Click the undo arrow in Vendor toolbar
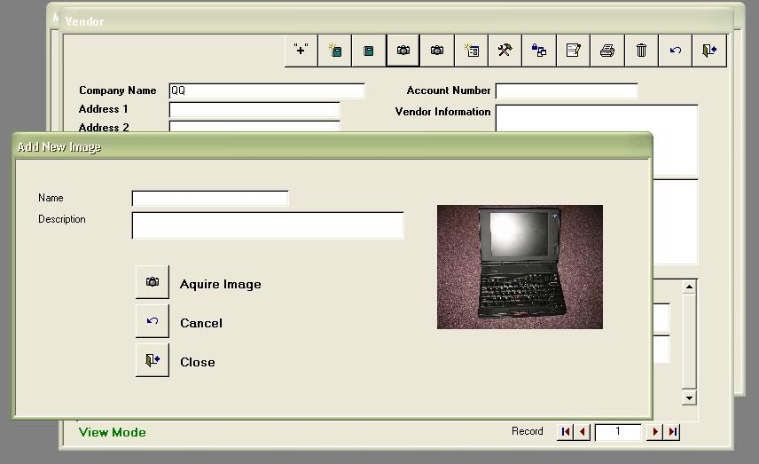Screen dimensions: 759x464 pyautogui.click(x=676, y=51)
